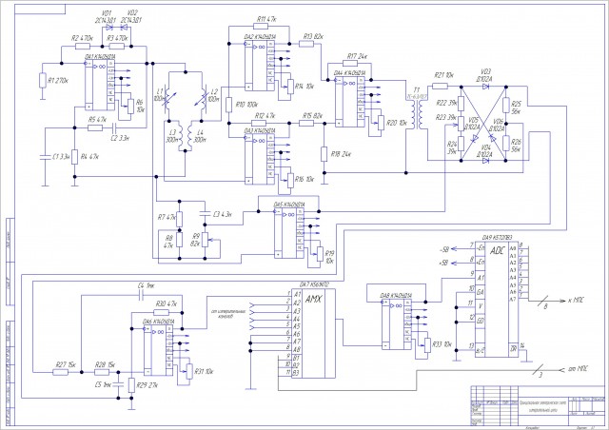Select the R27 15k label

point(66,365)
